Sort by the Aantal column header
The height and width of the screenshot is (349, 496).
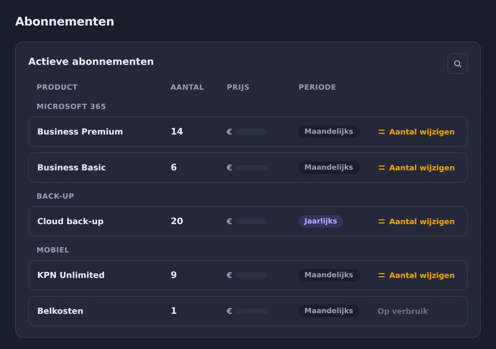pyautogui.click(x=187, y=87)
